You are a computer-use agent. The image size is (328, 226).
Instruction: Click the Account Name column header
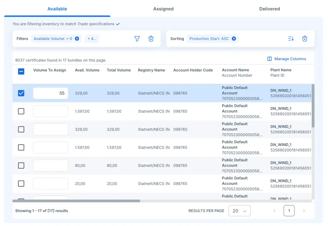click(x=235, y=70)
